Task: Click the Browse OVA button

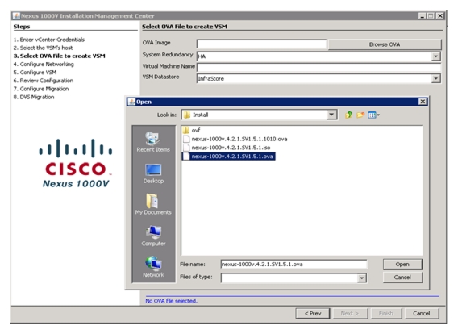Action: pyautogui.click(x=385, y=44)
